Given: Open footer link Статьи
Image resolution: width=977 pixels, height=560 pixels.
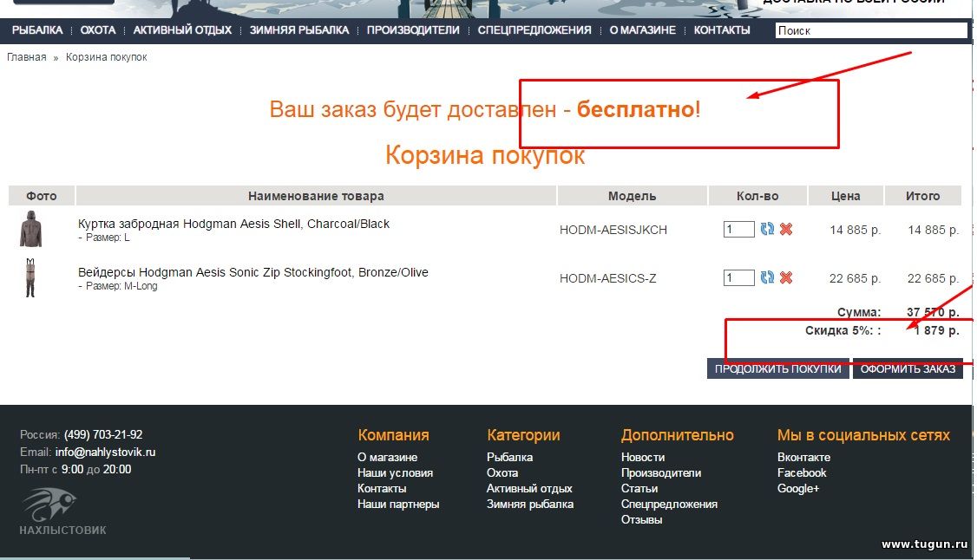Looking at the screenshot, I should click(639, 488).
